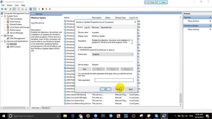The height and width of the screenshot is (119, 212).
Task: Select the Xbox Game Monitoring service row
Action: coord(102,95)
